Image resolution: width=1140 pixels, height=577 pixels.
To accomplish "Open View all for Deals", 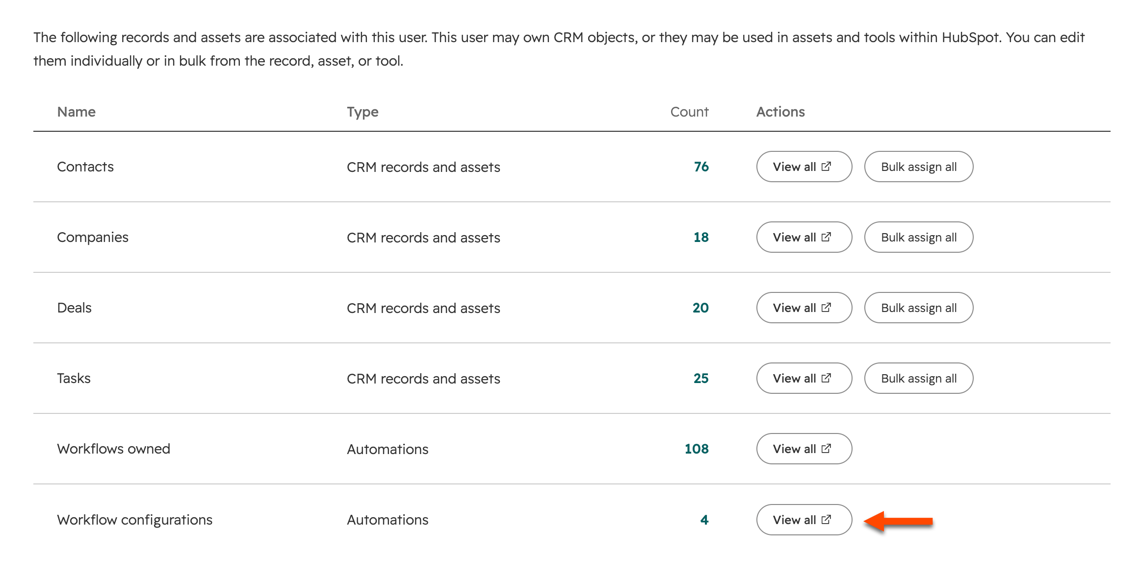I will point(803,308).
